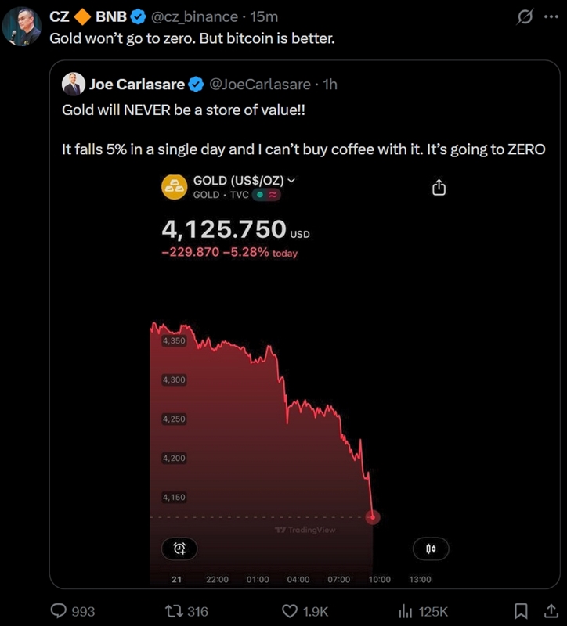Screen dimensions: 567x626
Task: Click the red current-price marker dot
Action: point(373,517)
